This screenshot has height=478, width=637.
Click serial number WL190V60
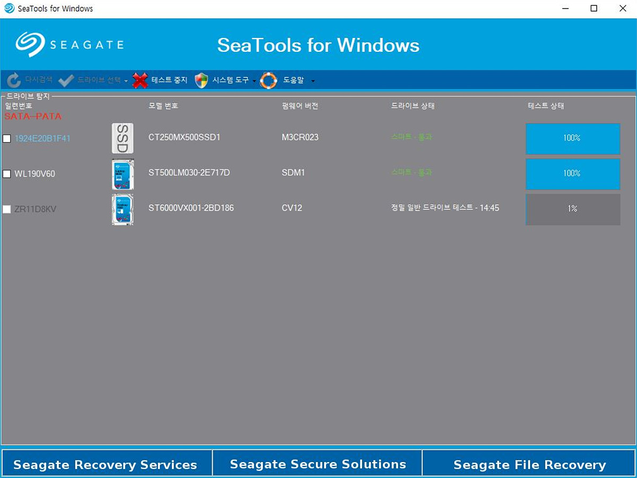click(x=35, y=174)
